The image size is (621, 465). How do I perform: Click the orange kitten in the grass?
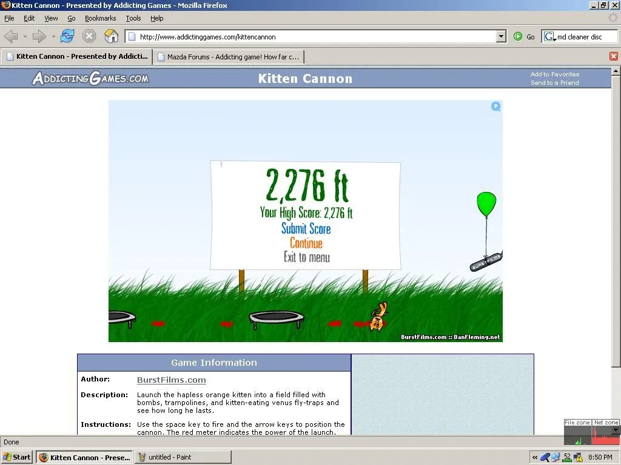tap(378, 317)
